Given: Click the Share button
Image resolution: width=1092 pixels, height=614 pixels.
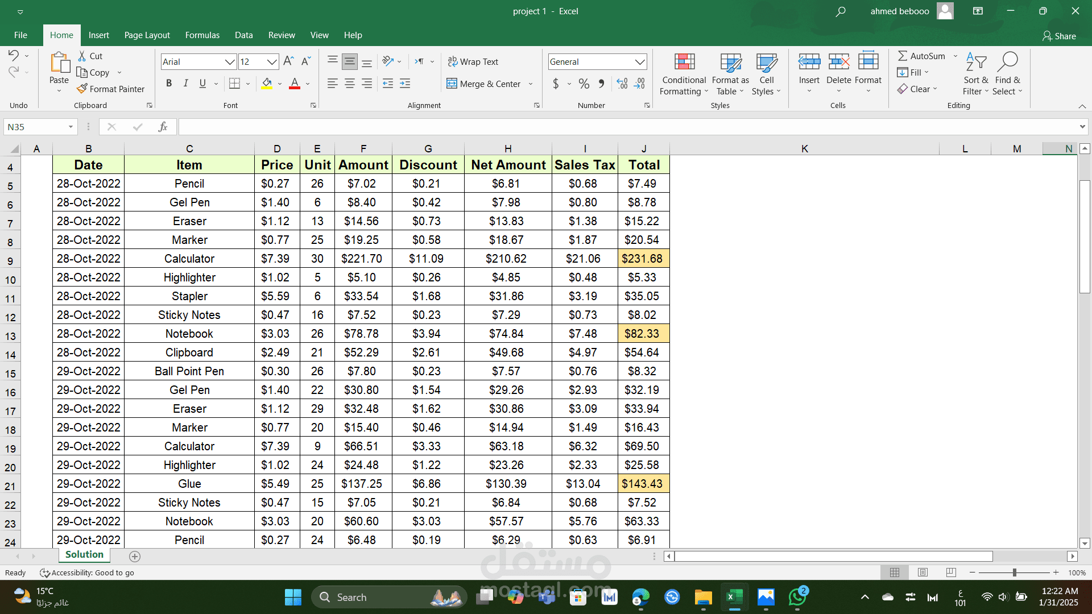Looking at the screenshot, I should click(1059, 36).
